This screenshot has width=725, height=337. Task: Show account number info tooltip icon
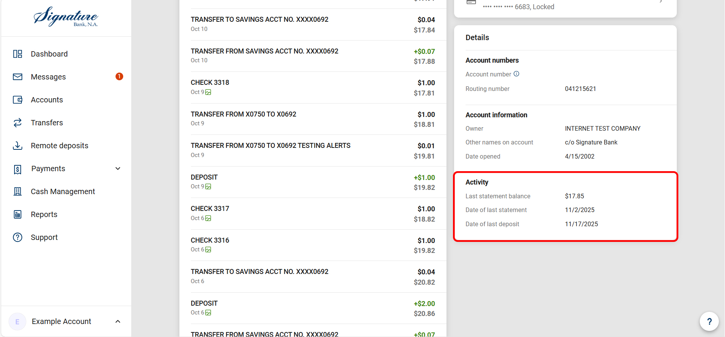[516, 74]
